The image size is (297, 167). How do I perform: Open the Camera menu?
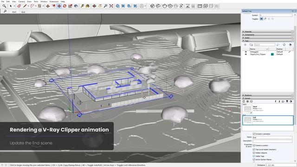click(21, 1)
